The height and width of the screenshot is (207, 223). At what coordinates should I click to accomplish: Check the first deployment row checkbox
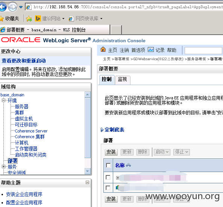click(x=108, y=177)
